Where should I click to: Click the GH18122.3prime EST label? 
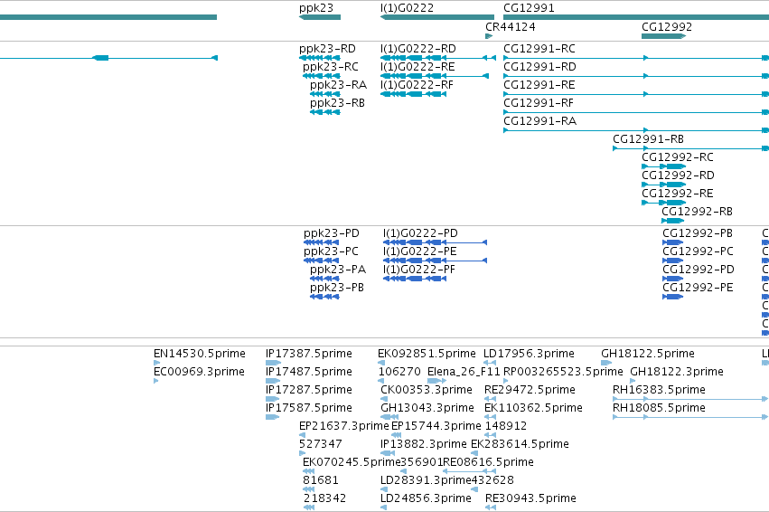677,372
